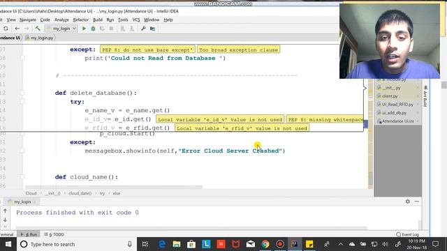The width and height of the screenshot is (447, 251).
Task: Open the Help menu
Action: (x=168, y=20)
